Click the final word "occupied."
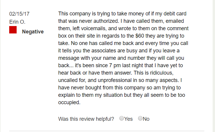This screenshot has height=132, width=215. pos(69,102)
